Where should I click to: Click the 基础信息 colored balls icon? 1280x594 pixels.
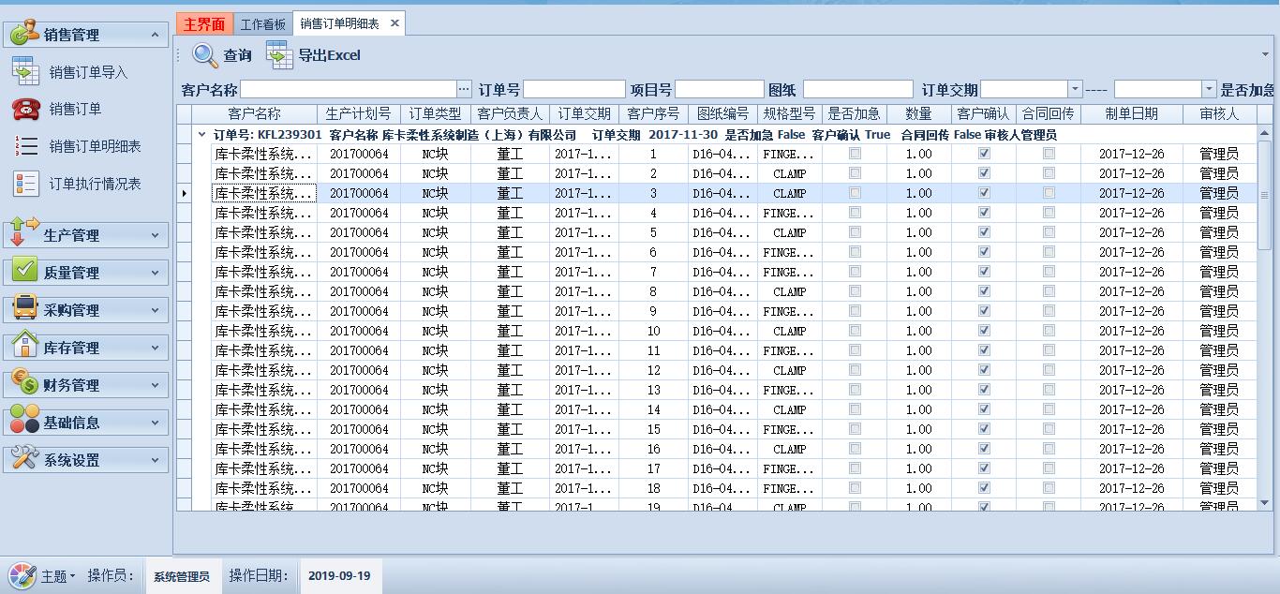24,421
